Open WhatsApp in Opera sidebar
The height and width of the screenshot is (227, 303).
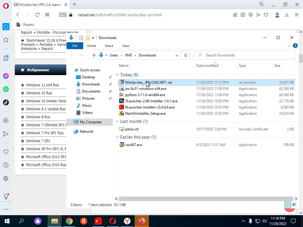6,89
